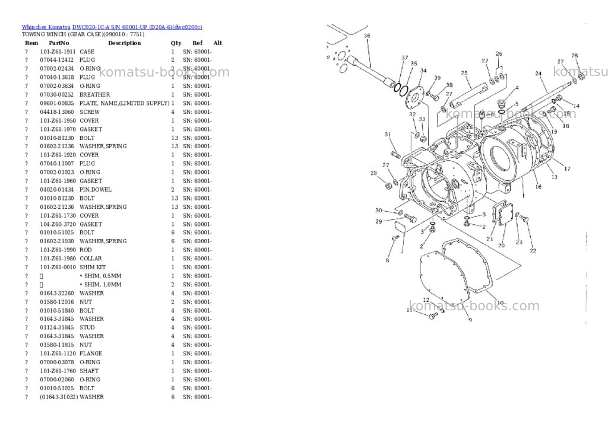Select part number 101-Z61-1920
This screenshot has height=430, width=608.
(x=58, y=155)
